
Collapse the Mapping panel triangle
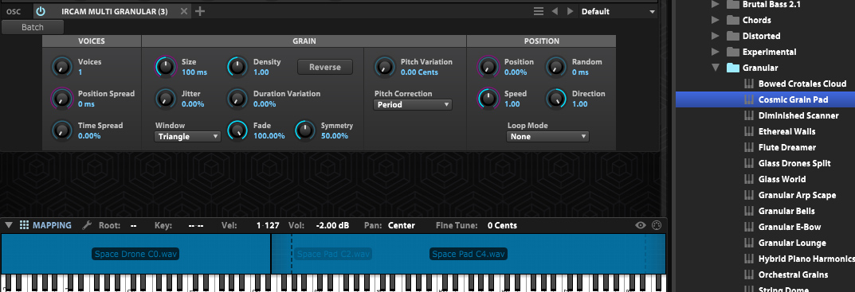[10, 225]
